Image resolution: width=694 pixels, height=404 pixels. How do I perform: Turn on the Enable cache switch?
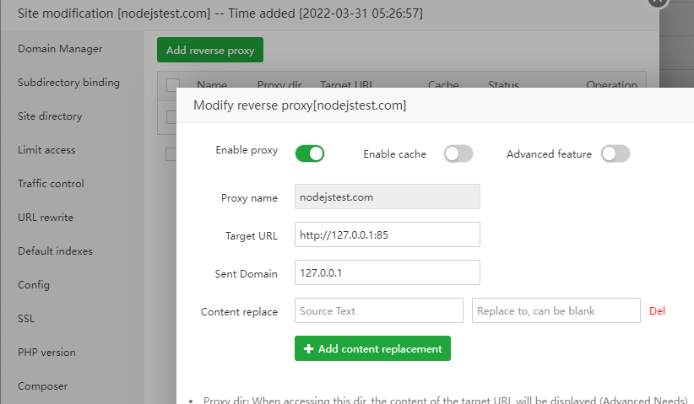point(458,154)
